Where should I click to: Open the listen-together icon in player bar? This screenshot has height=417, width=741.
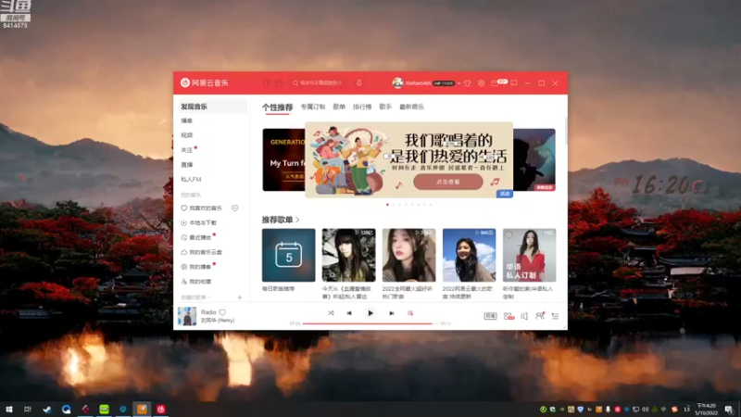click(540, 316)
